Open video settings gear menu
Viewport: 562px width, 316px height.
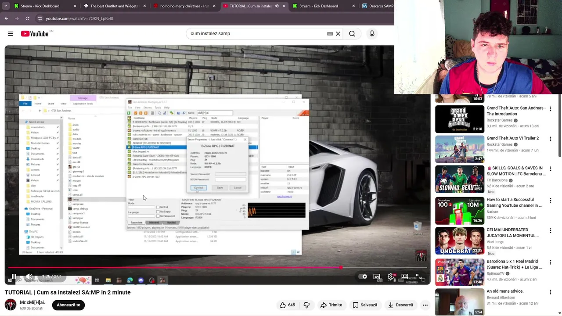pyautogui.click(x=391, y=276)
